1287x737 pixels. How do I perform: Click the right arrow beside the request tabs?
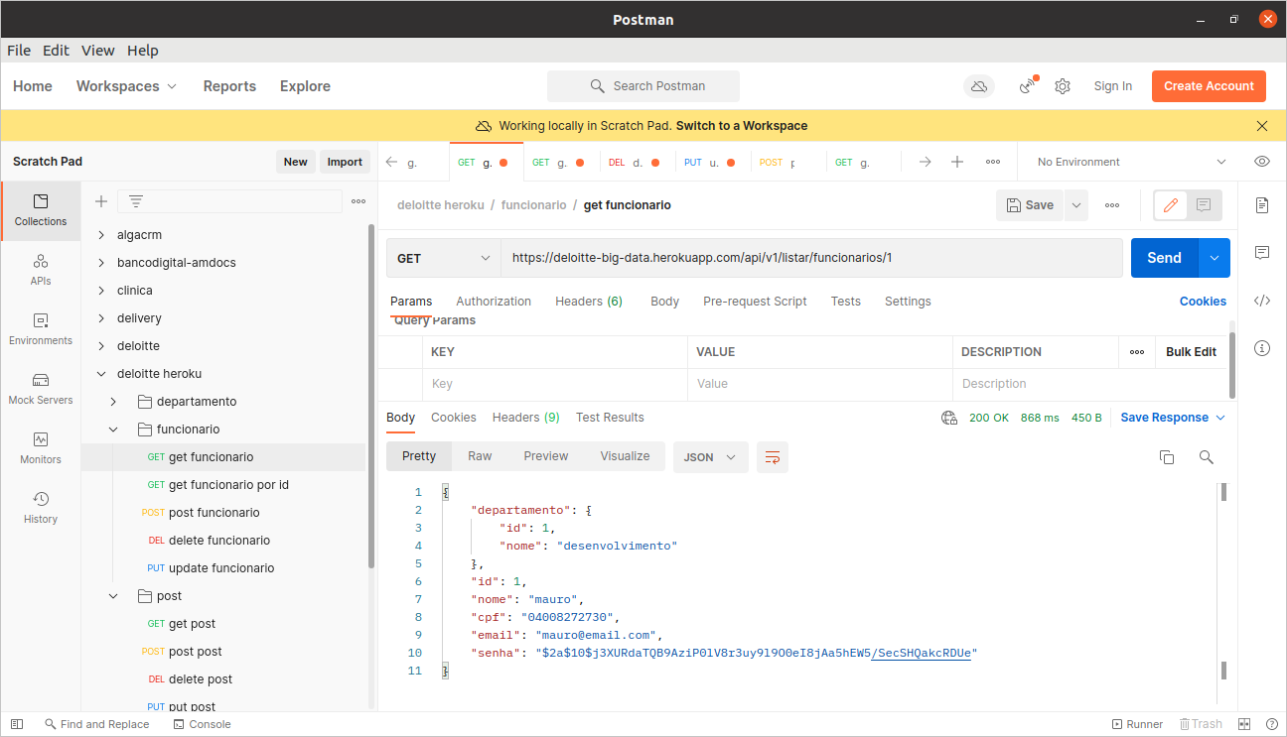click(x=925, y=162)
